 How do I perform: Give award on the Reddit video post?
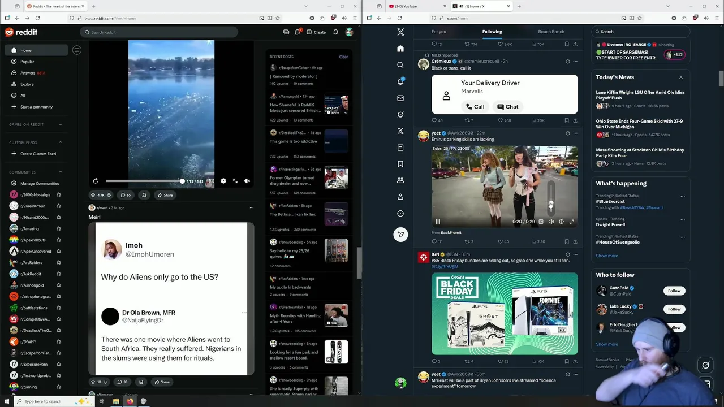click(x=144, y=195)
